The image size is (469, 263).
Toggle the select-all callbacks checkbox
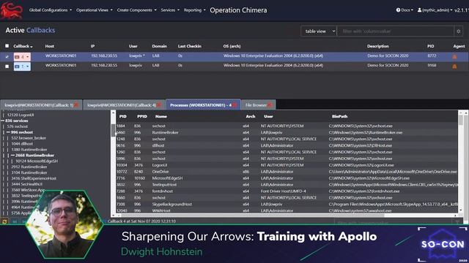click(x=7, y=46)
